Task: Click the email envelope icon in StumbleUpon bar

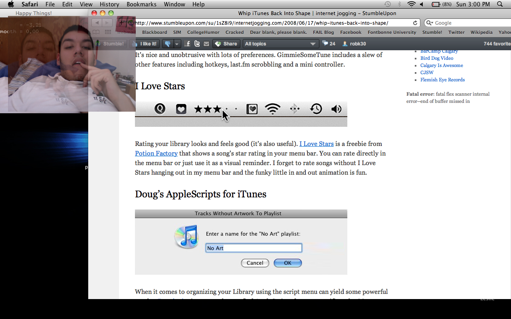Action: 206,44
